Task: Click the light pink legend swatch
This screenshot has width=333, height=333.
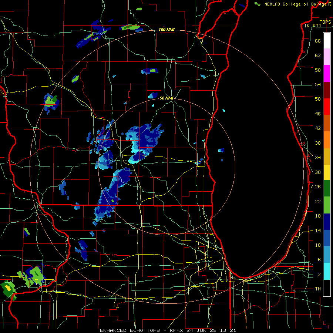Action: click(x=327, y=57)
